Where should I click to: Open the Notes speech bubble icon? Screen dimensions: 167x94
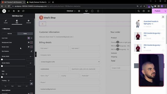[x=23, y=11]
